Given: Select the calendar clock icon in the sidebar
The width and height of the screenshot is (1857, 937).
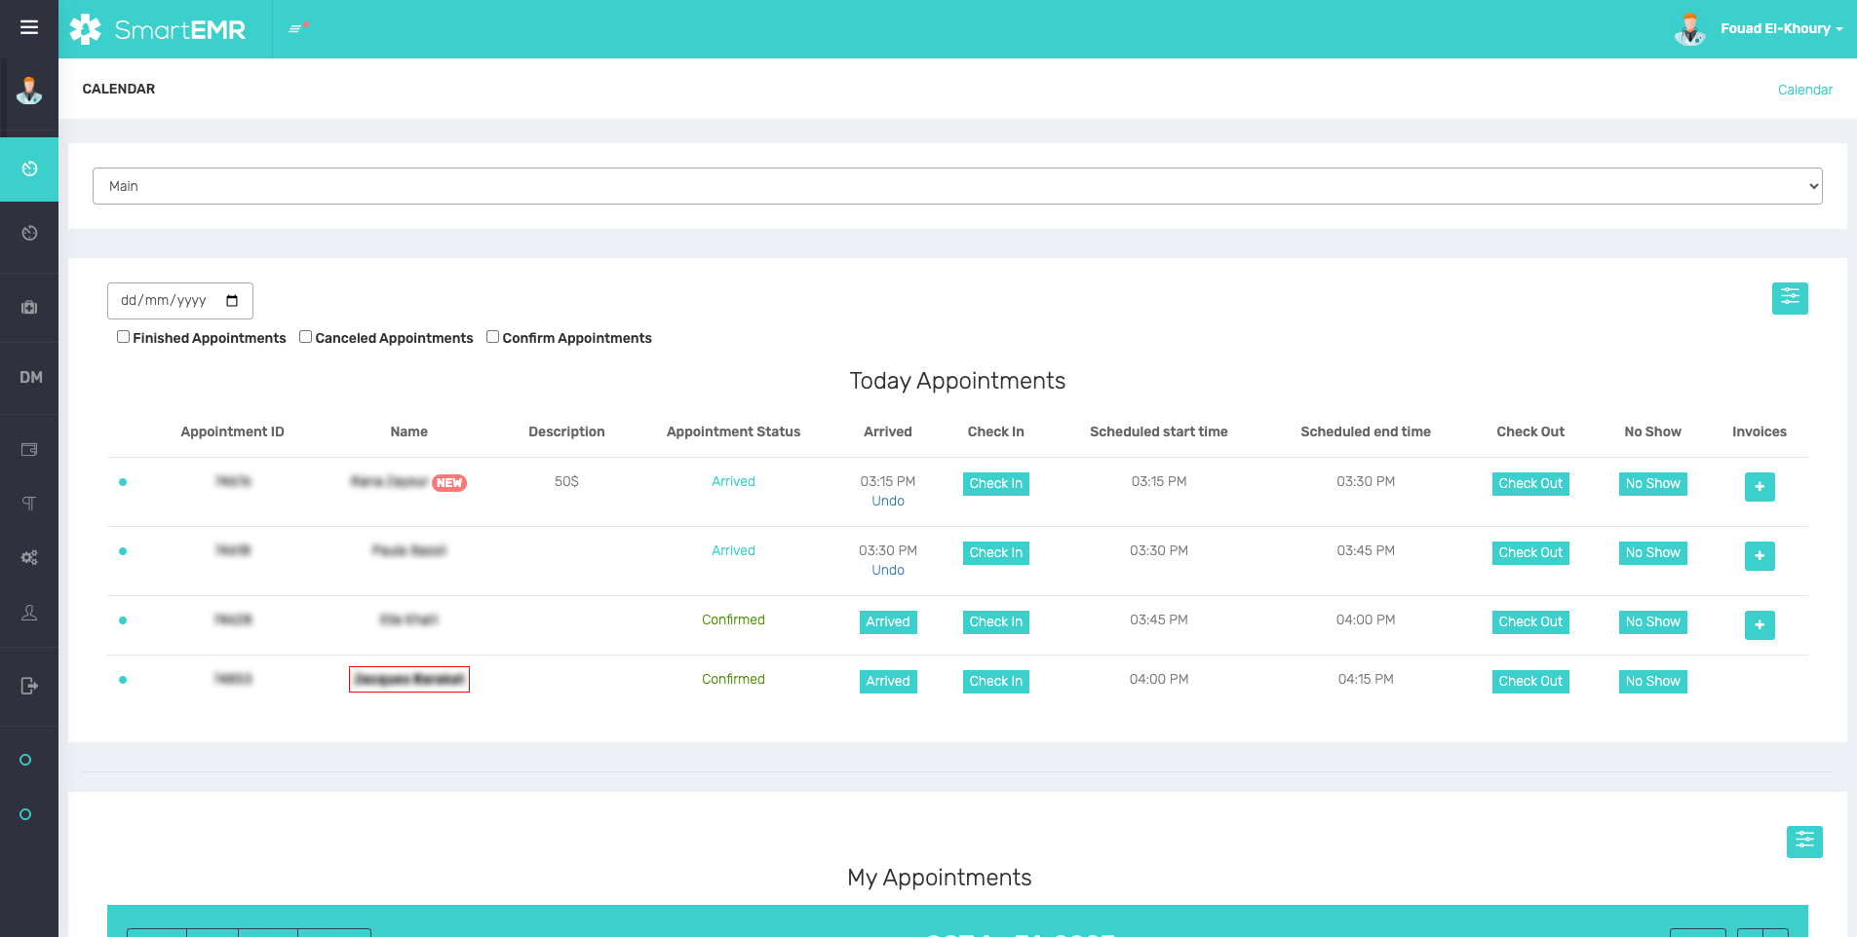Looking at the screenshot, I should coord(28,169).
